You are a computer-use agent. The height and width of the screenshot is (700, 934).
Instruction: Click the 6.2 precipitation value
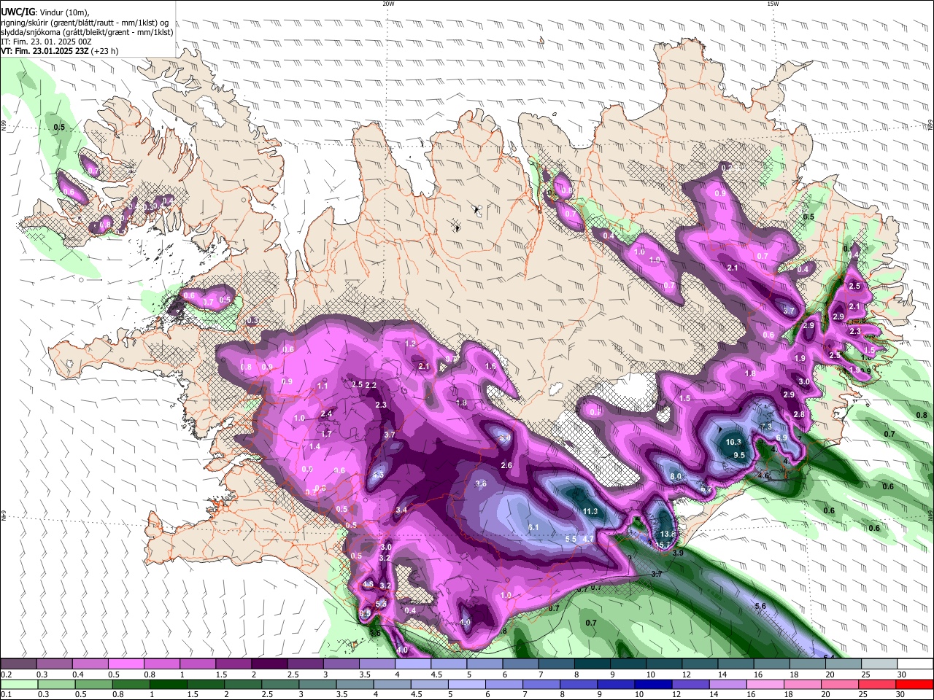(x=706, y=489)
